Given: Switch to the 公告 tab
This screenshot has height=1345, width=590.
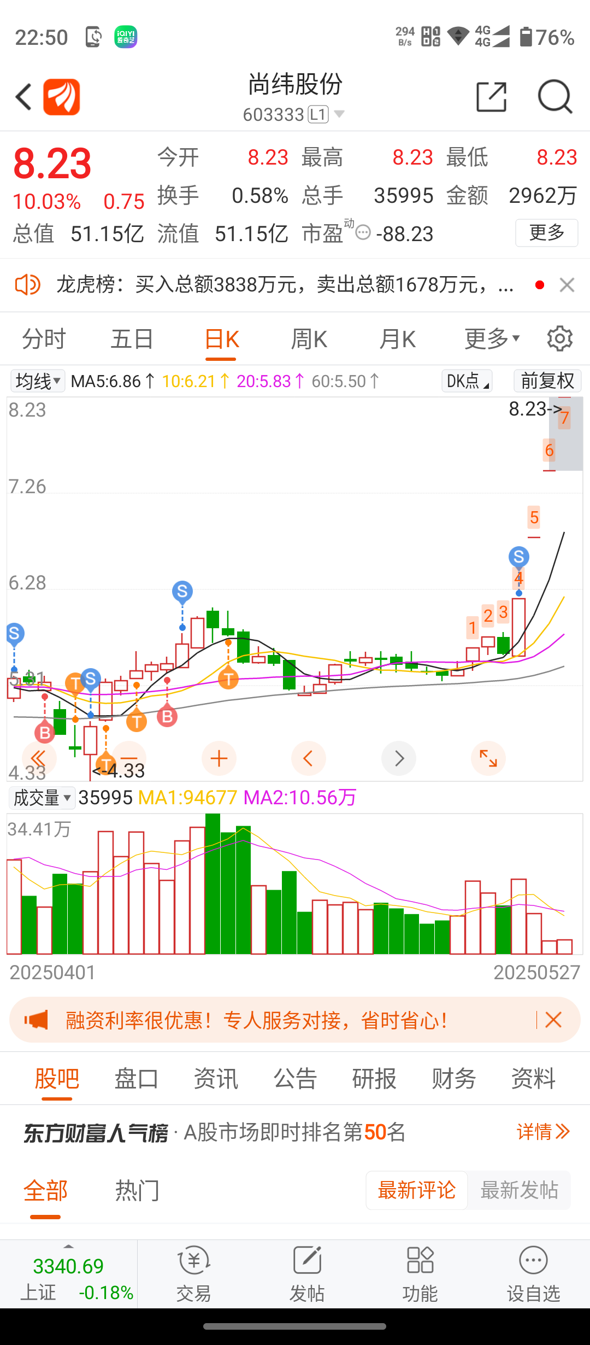Looking at the screenshot, I should point(295,1079).
